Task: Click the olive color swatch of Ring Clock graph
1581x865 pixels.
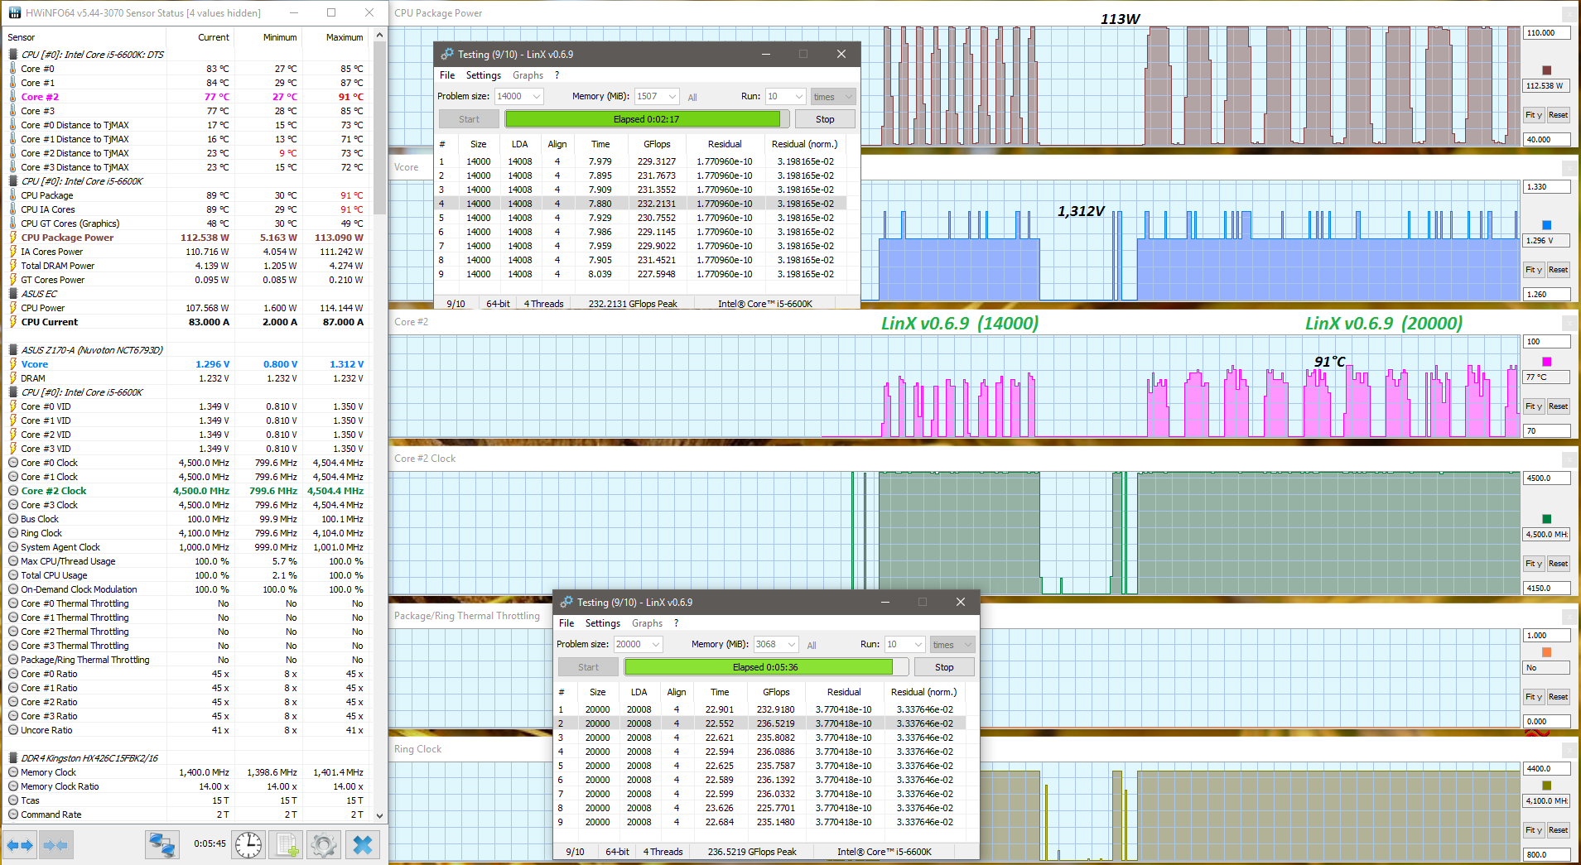Action: pyautogui.click(x=1546, y=786)
